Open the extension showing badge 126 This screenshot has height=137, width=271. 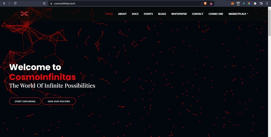(238, 4)
